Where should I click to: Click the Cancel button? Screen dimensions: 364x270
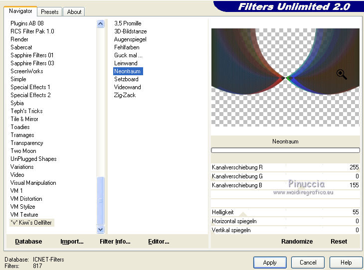pyautogui.click(x=308, y=263)
